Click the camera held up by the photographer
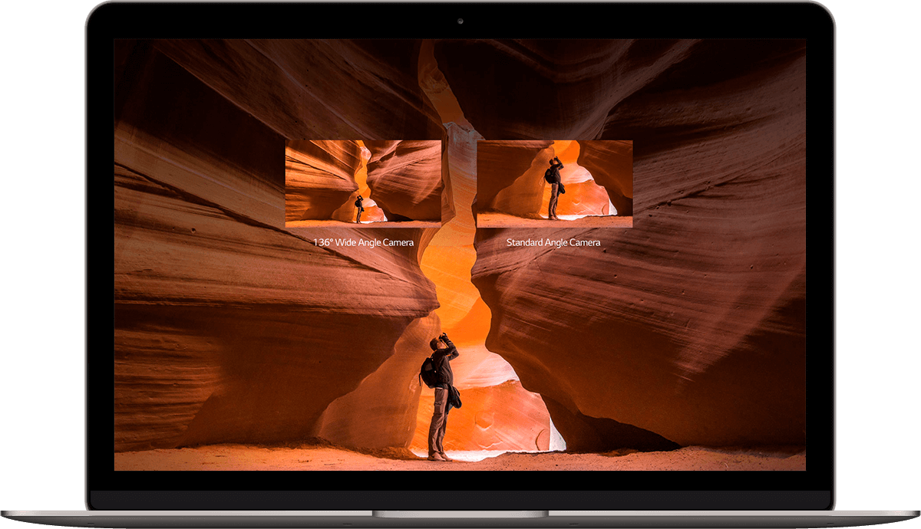The image size is (921, 529). click(x=444, y=337)
